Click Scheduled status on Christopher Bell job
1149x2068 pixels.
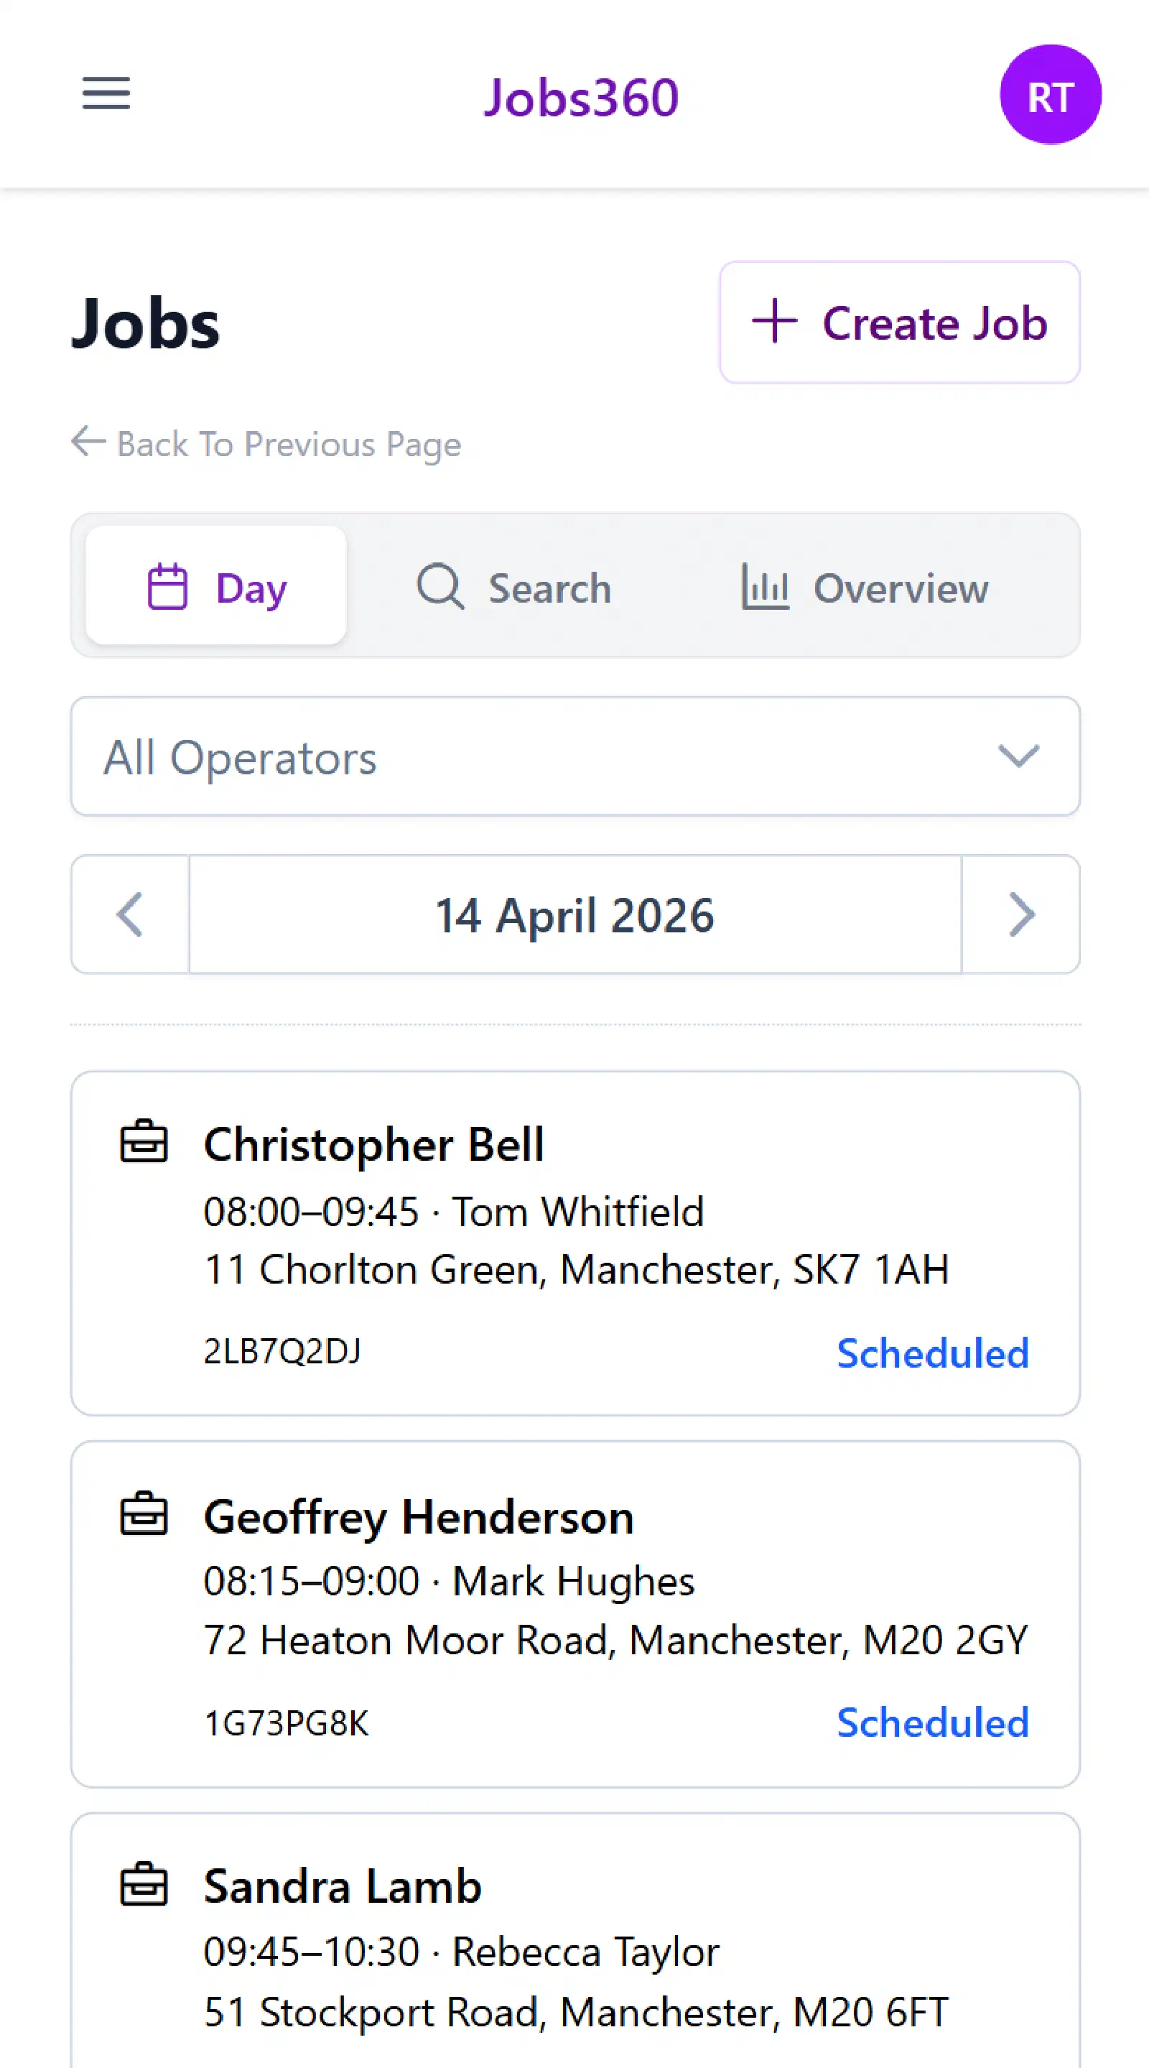pyautogui.click(x=932, y=1353)
